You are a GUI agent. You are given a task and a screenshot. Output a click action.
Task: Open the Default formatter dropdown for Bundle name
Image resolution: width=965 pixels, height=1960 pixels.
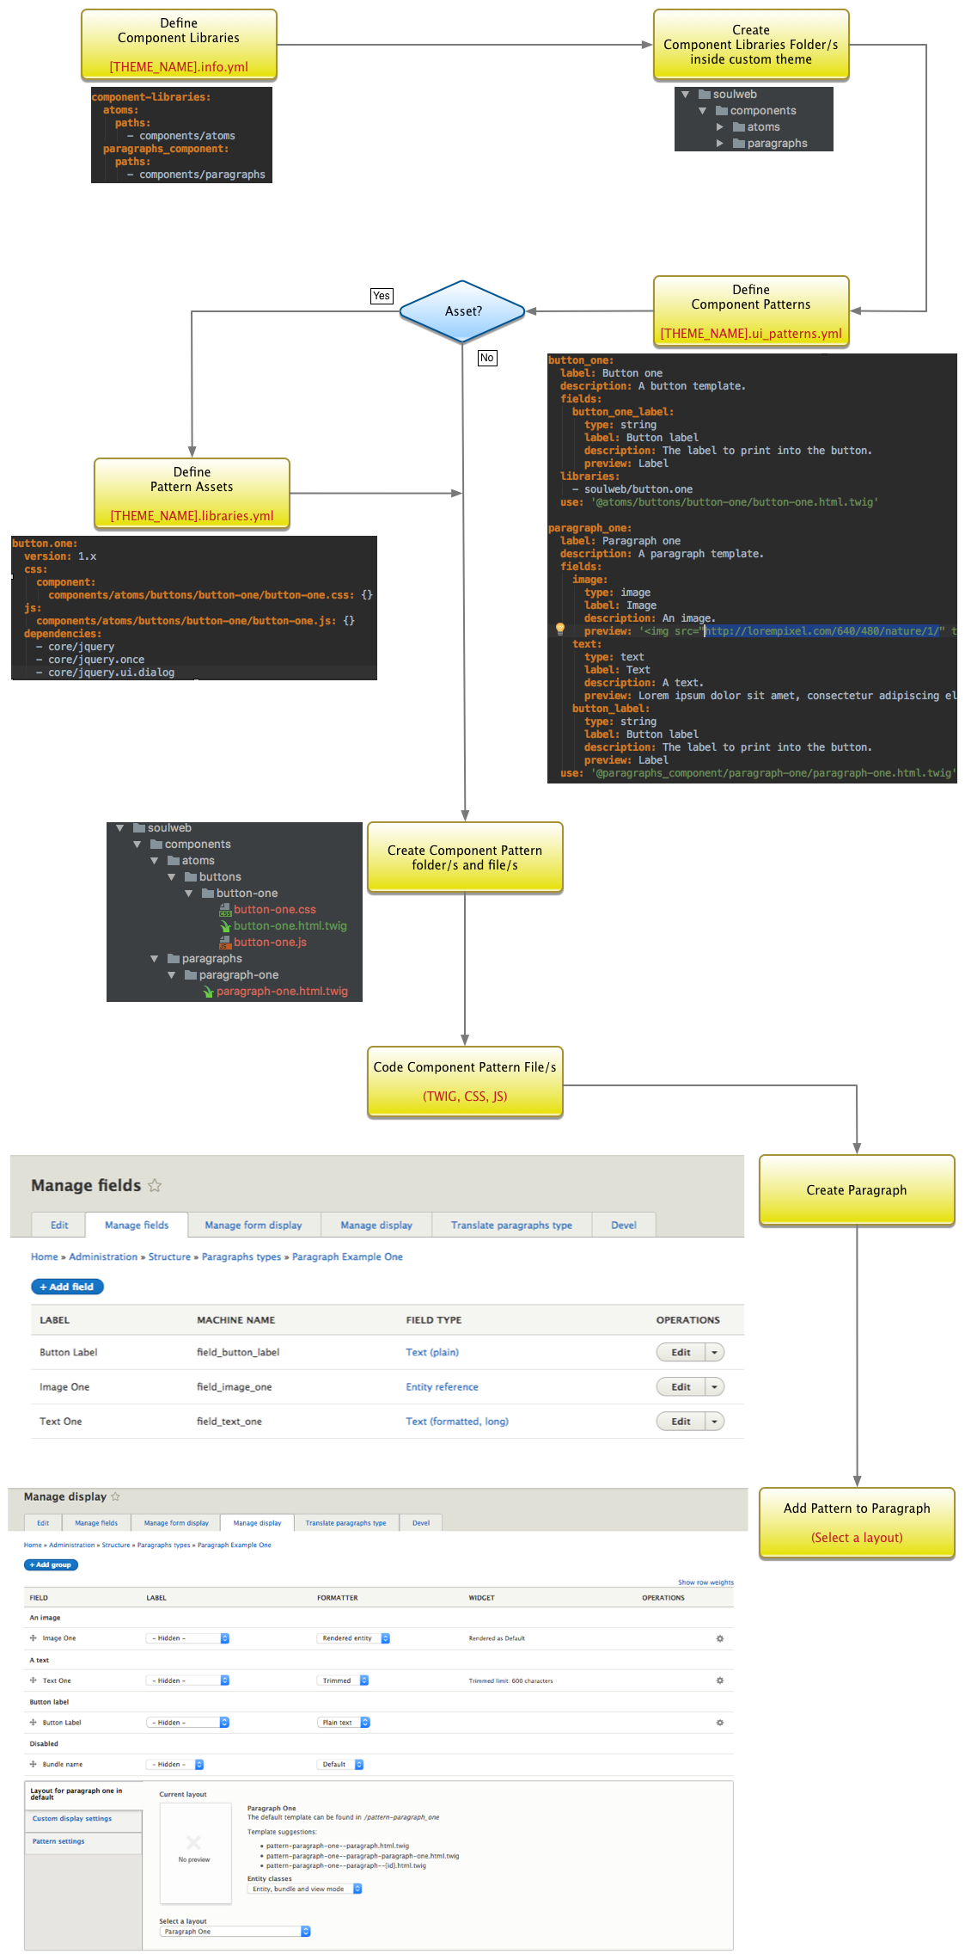click(341, 1764)
